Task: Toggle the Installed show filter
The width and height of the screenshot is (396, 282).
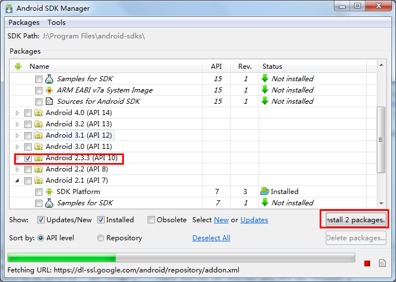Action: pyautogui.click(x=101, y=220)
